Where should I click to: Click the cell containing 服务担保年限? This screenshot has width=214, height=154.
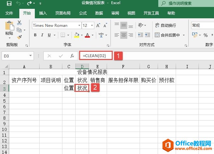coord(123,80)
